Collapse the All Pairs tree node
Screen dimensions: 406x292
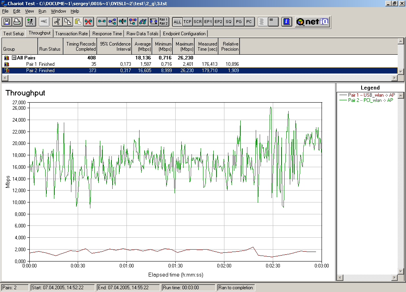(x=14, y=58)
